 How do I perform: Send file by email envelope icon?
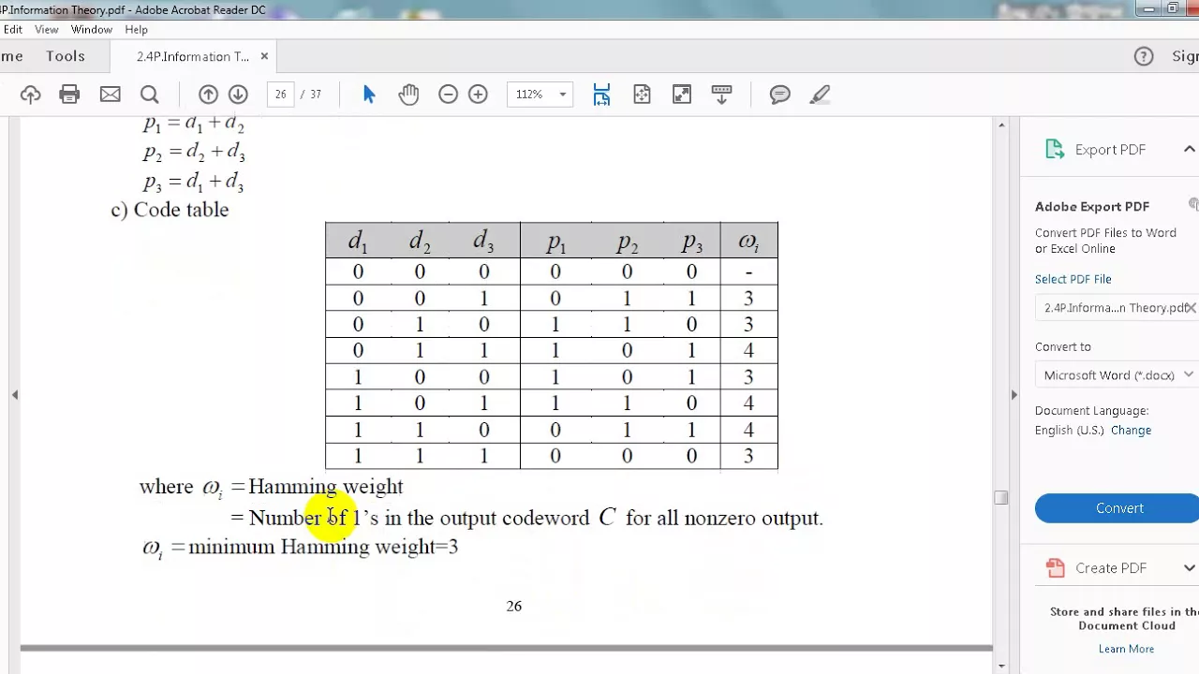coord(110,95)
